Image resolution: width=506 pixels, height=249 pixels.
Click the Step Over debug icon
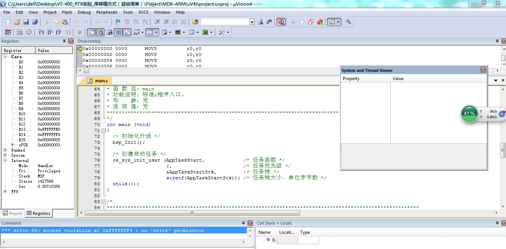click(50, 32)
